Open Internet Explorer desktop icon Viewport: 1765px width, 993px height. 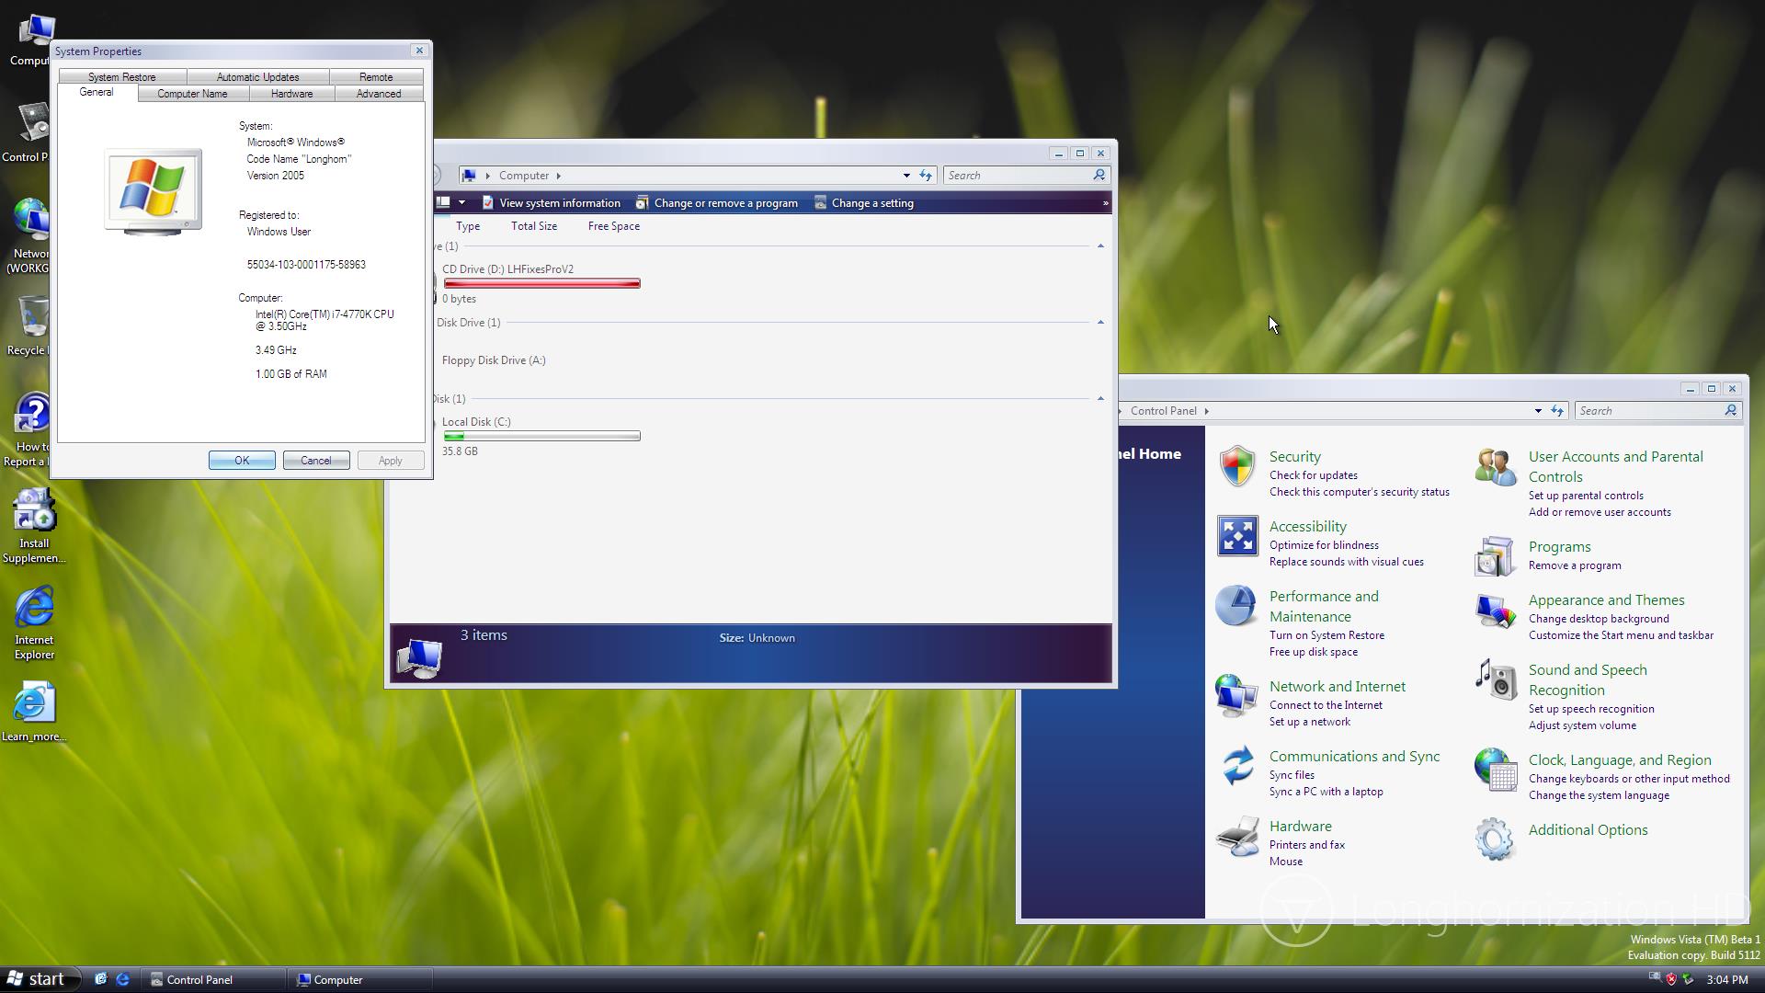pos(34,609)
